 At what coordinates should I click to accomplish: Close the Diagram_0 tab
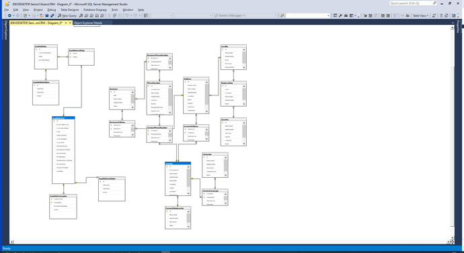[x=70, y=23]
